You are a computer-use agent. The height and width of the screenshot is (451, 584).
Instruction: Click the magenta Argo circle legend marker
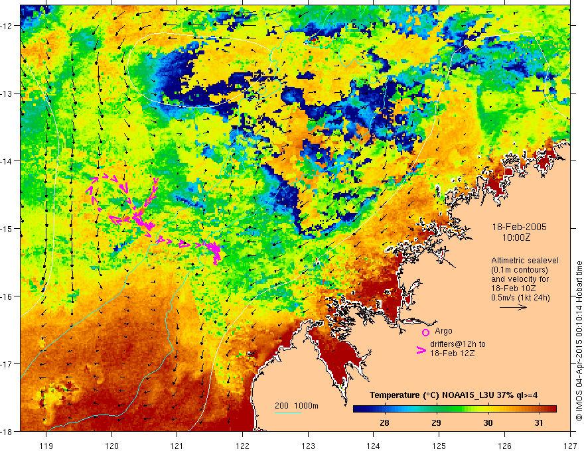(425, 332)
